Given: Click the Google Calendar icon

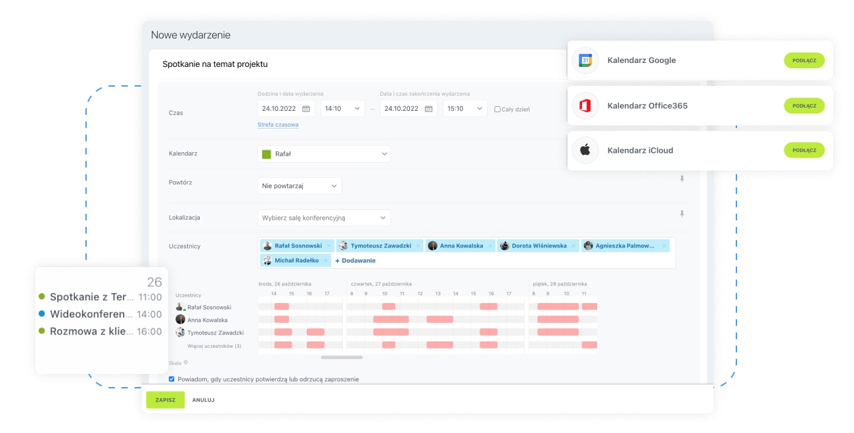Looking at the screenshot, I should point(585,60).
